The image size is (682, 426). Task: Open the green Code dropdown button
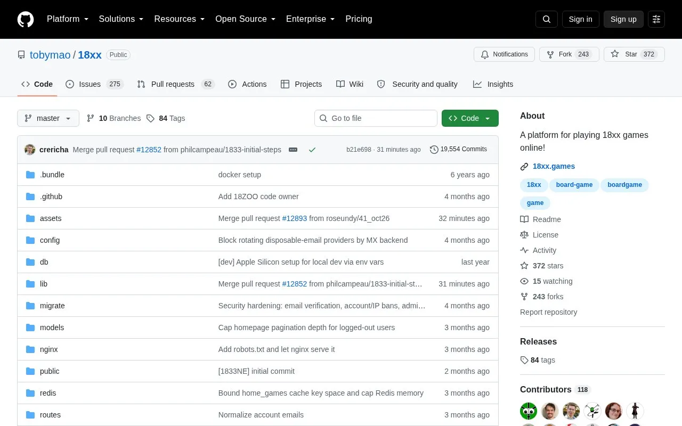[x=470, y=118]
